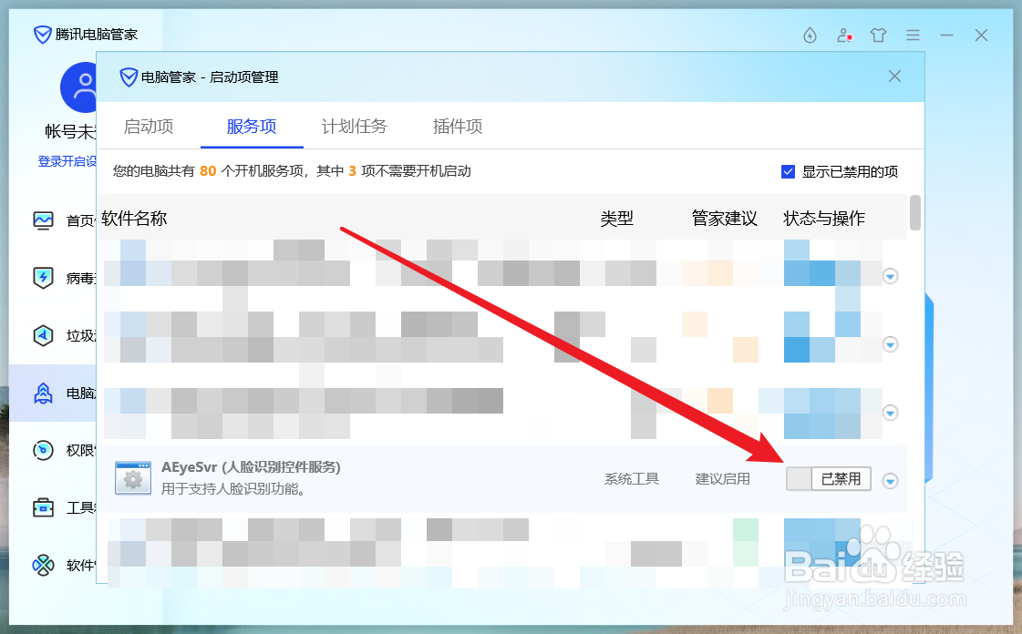1022x634 pixels.
Task: Select the 服务项 tab
Action: (x=252, y=127)
